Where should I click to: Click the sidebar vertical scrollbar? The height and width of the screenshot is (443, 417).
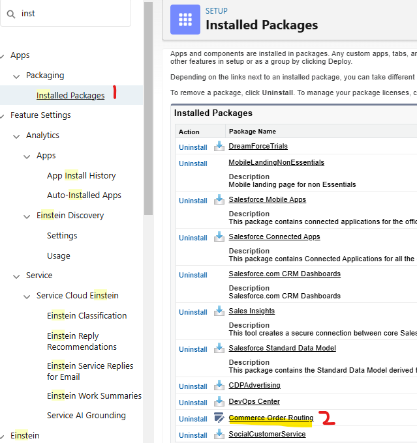[148, 109]
